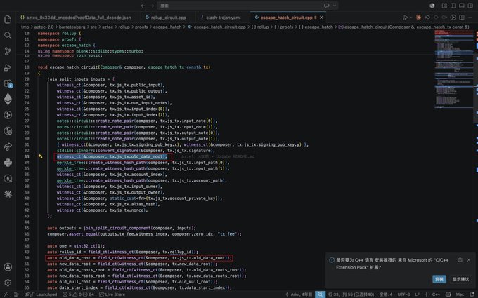Dismiss the C++ Extension Pack notification
Viewport: 478px width, 298px height.
469,260
